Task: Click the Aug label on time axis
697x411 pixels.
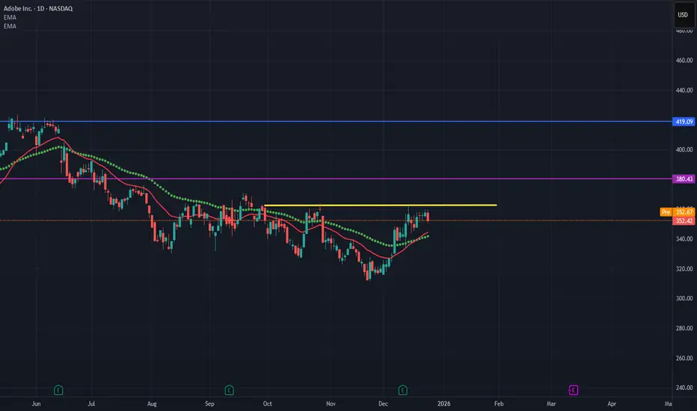Action: tap(152, 404)
